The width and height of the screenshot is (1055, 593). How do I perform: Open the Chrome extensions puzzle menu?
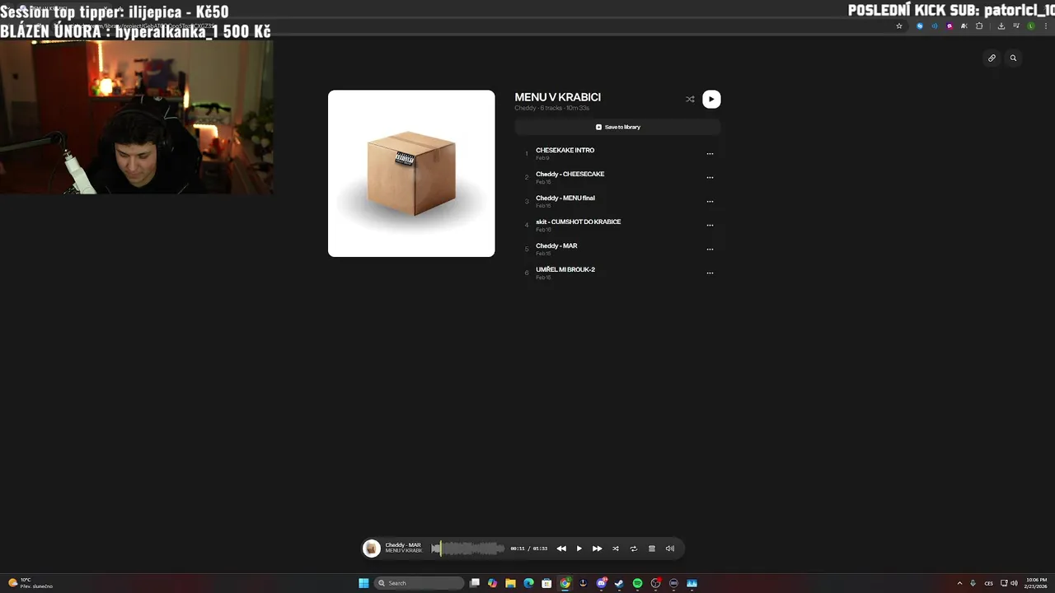tap(979, 26)
